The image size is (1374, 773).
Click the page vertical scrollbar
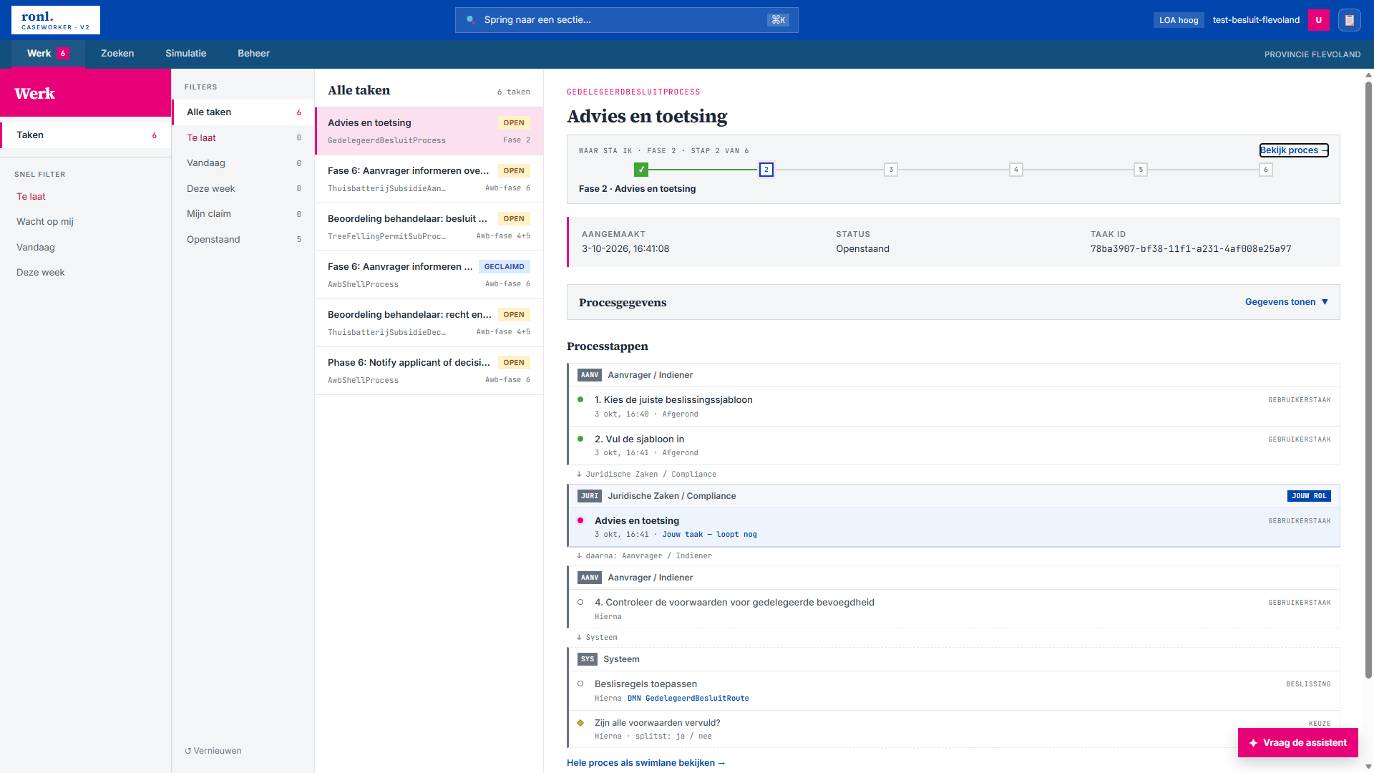[x=1368, y=379]
